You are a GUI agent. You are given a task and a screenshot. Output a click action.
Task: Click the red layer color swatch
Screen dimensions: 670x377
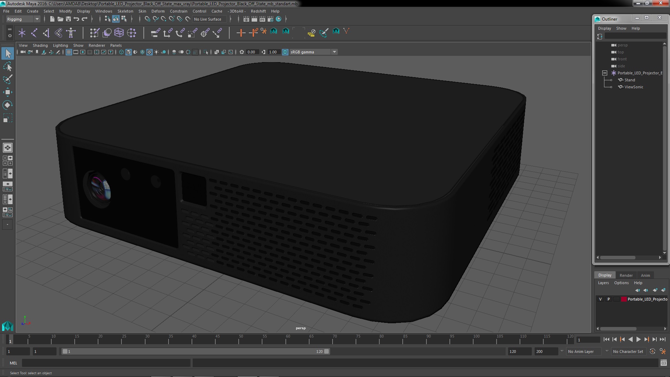624,299
